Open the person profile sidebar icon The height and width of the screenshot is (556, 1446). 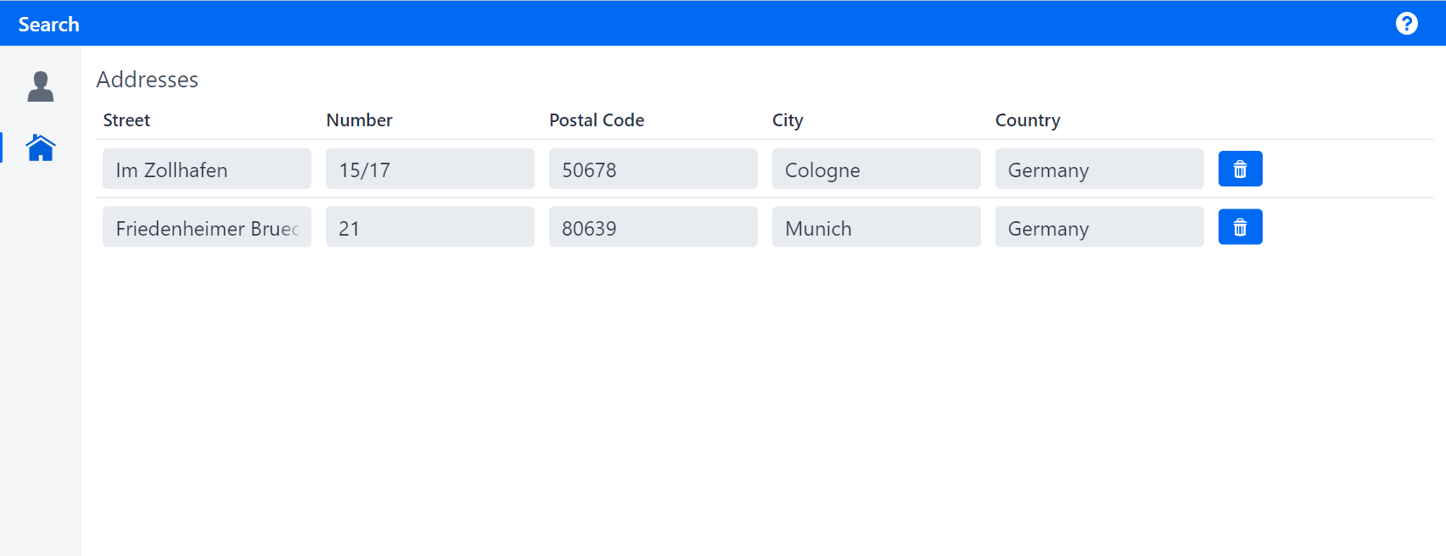41,86
